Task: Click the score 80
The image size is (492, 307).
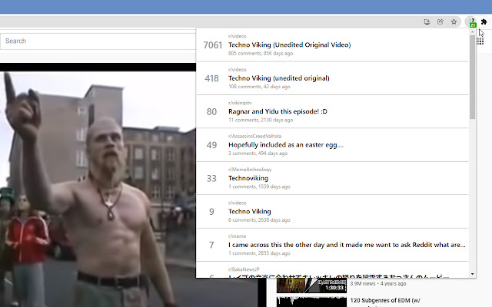Action: pyautogui.click(x=211, y=112)
